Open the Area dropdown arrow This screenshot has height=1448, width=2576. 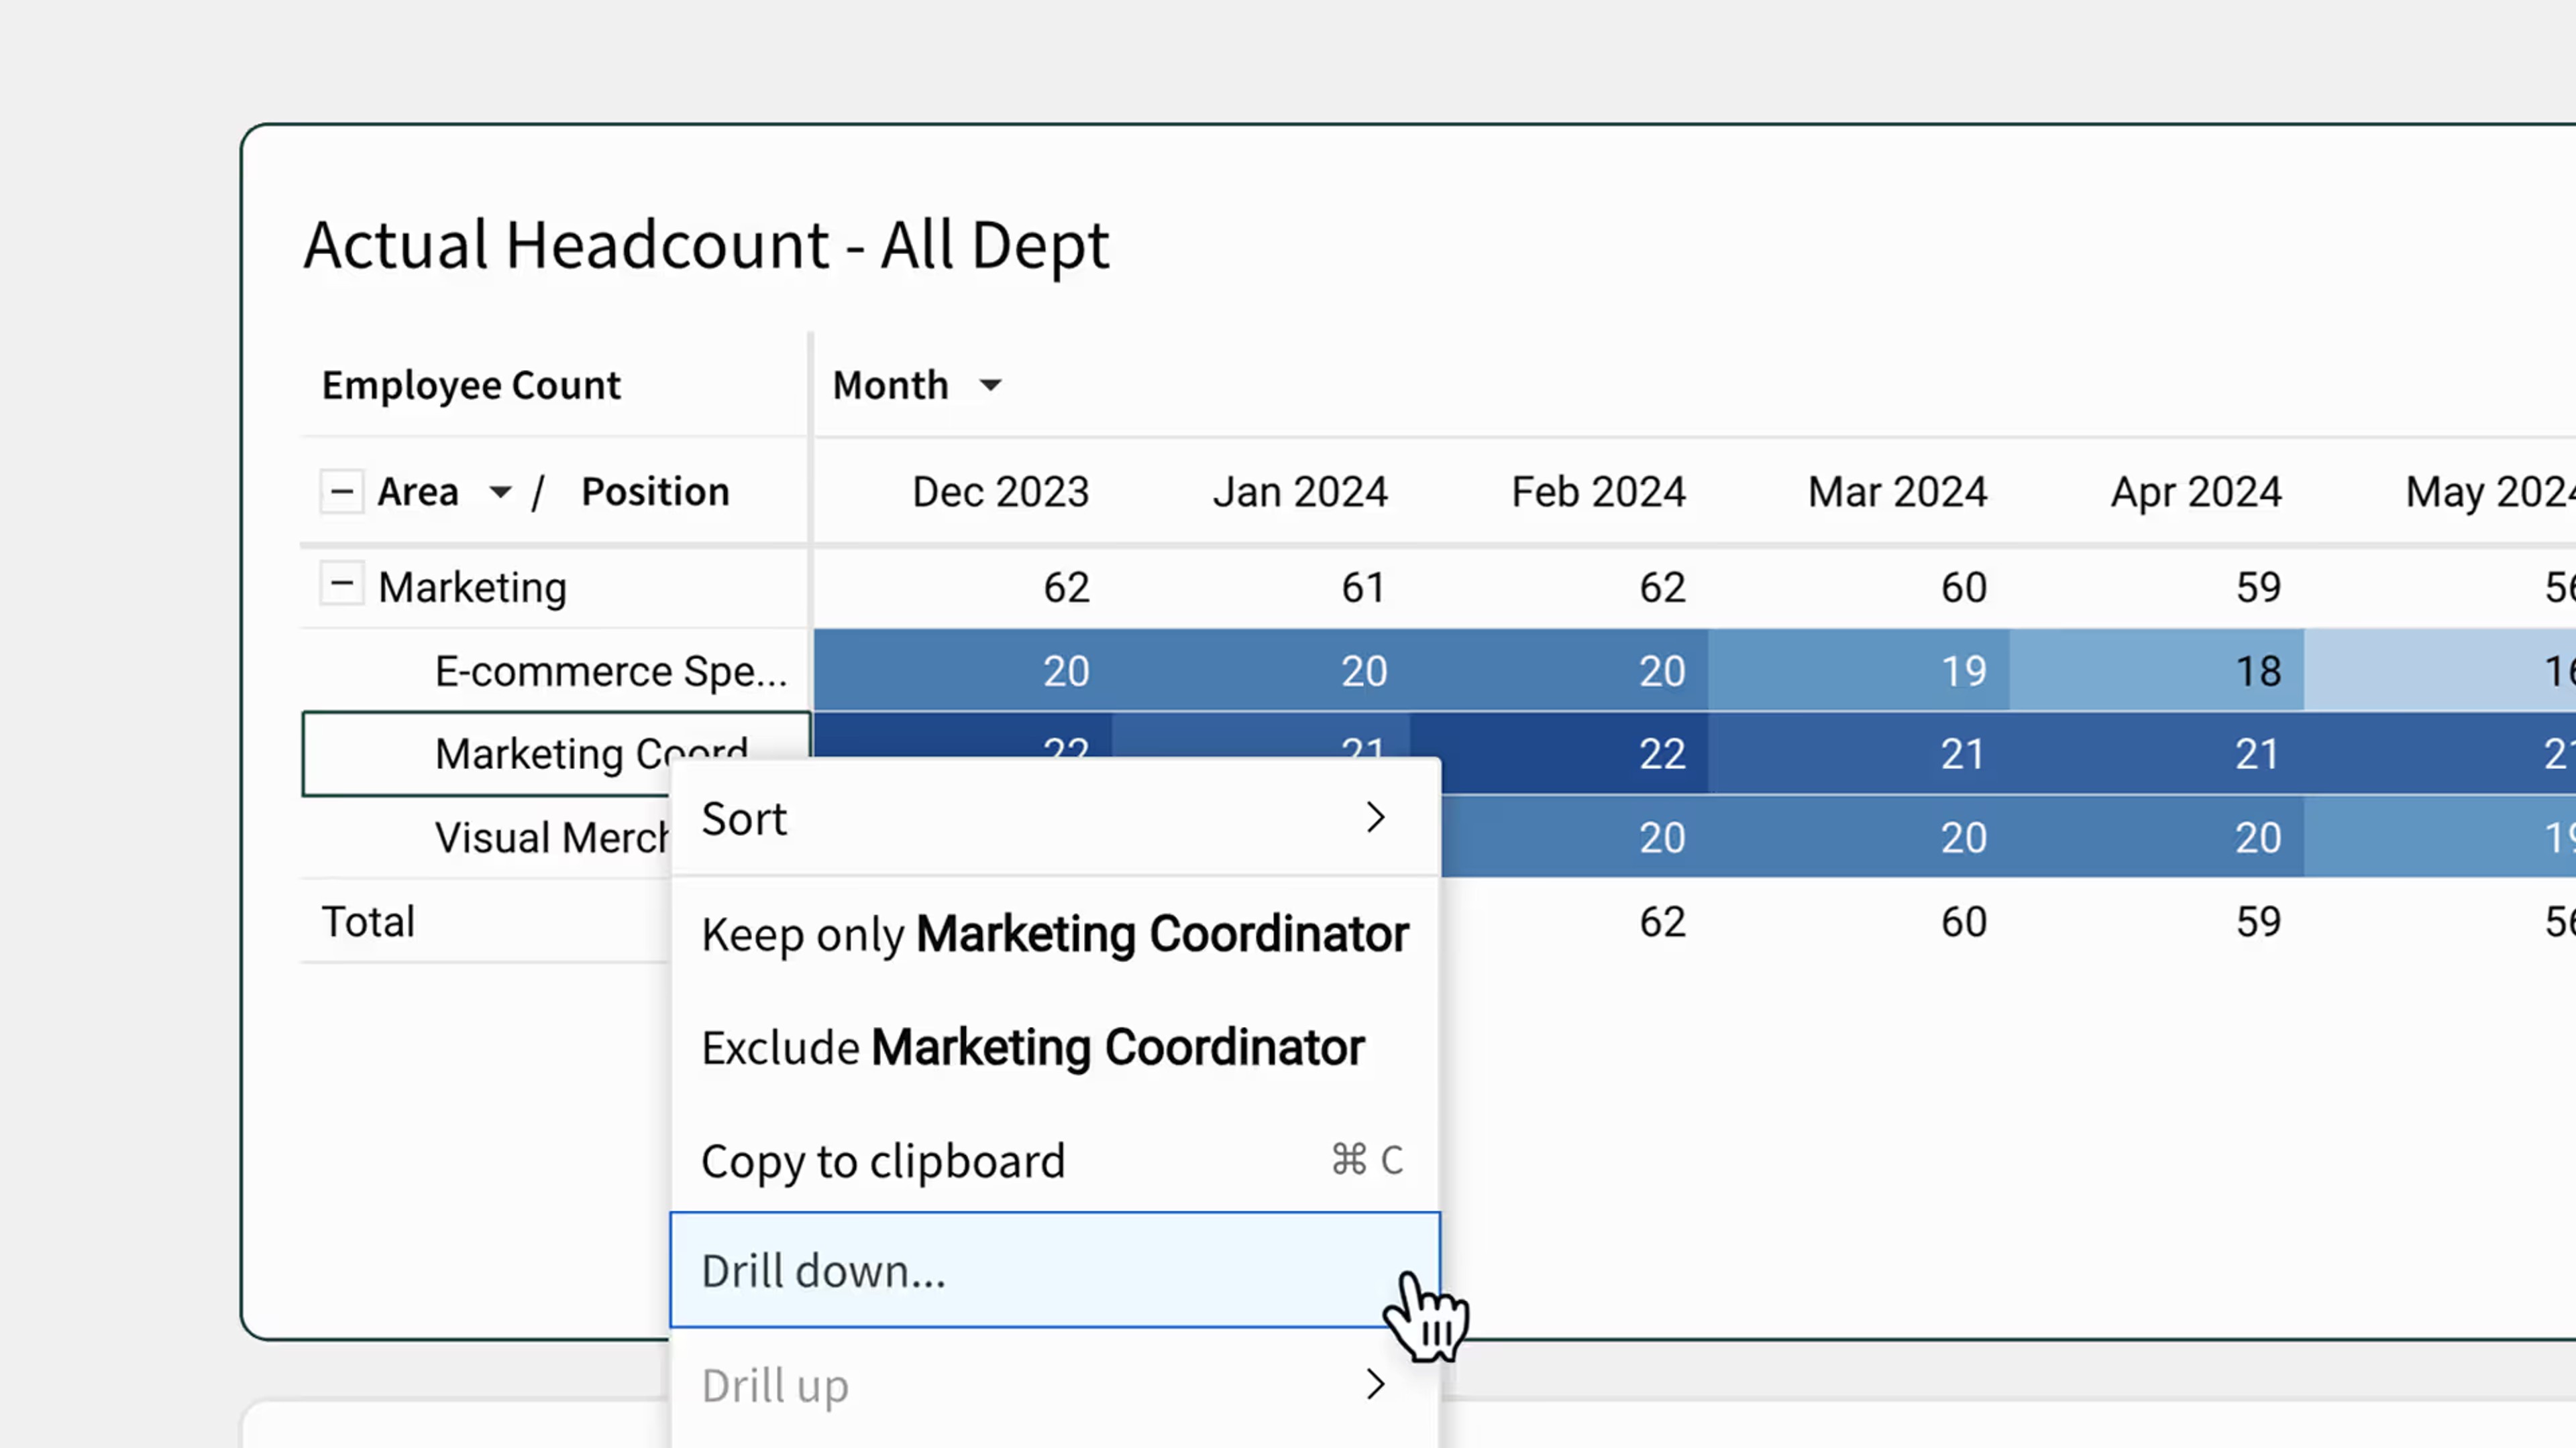[500, 491]
